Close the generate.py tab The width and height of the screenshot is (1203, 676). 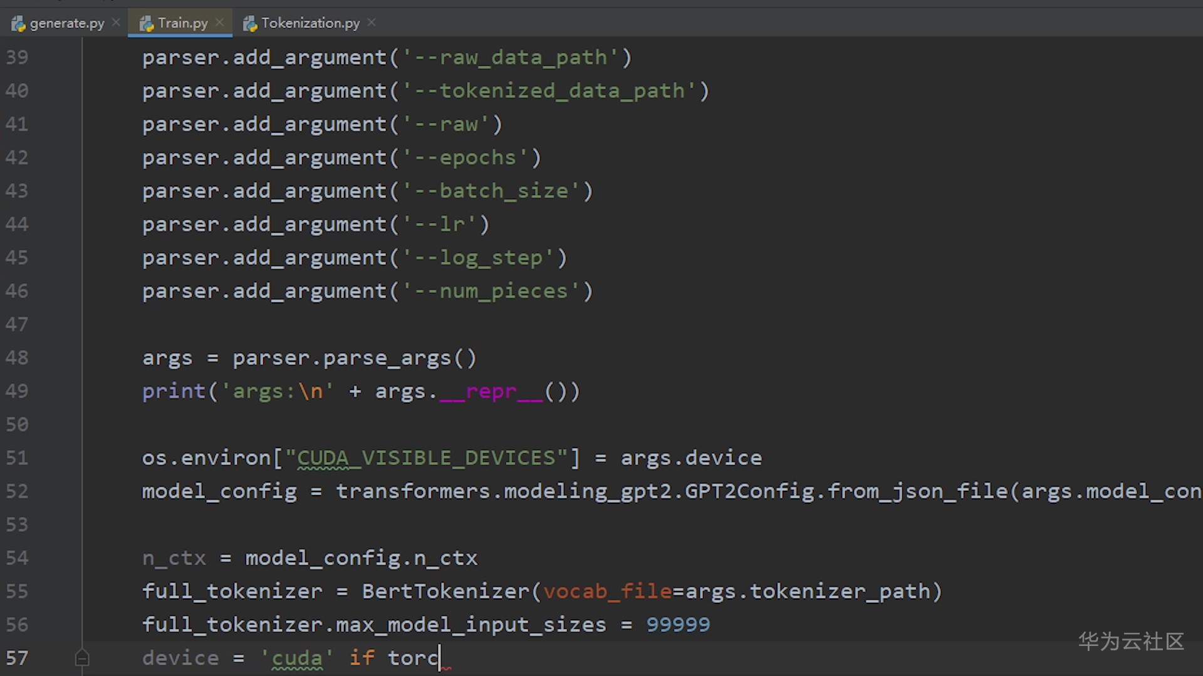click(x=116, y=23)
